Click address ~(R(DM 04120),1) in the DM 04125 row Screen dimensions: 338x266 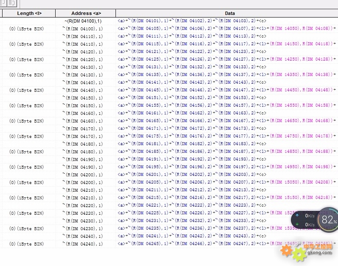click(x=83, y=60)
